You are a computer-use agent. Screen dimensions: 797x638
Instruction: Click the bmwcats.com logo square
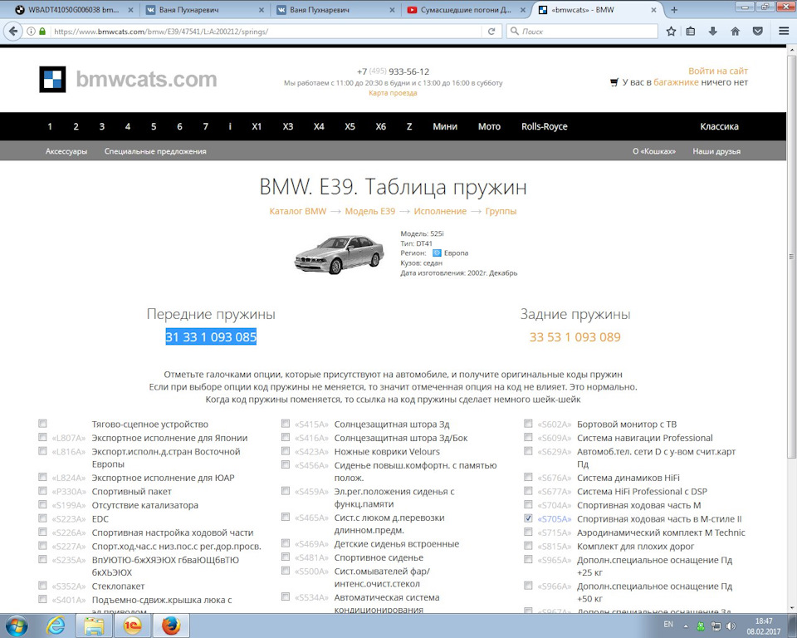(x=52, y=80)
